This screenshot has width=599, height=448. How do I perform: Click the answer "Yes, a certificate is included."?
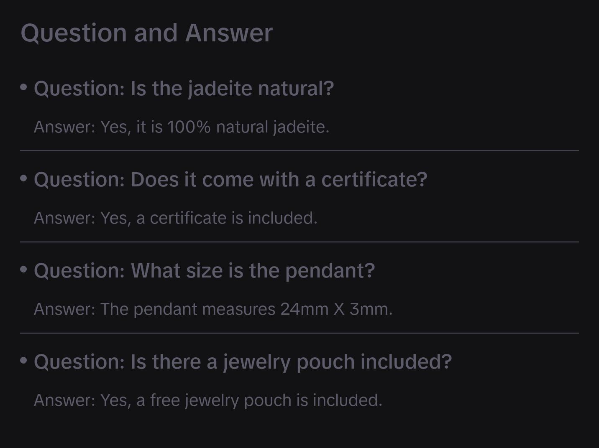[176, 218]
